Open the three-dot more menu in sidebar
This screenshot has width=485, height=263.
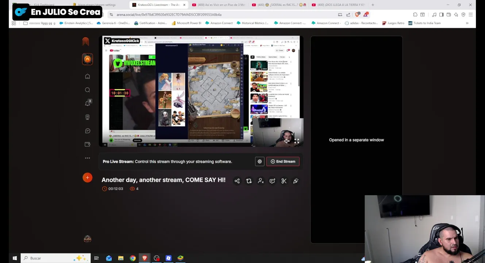coord(88,158)
